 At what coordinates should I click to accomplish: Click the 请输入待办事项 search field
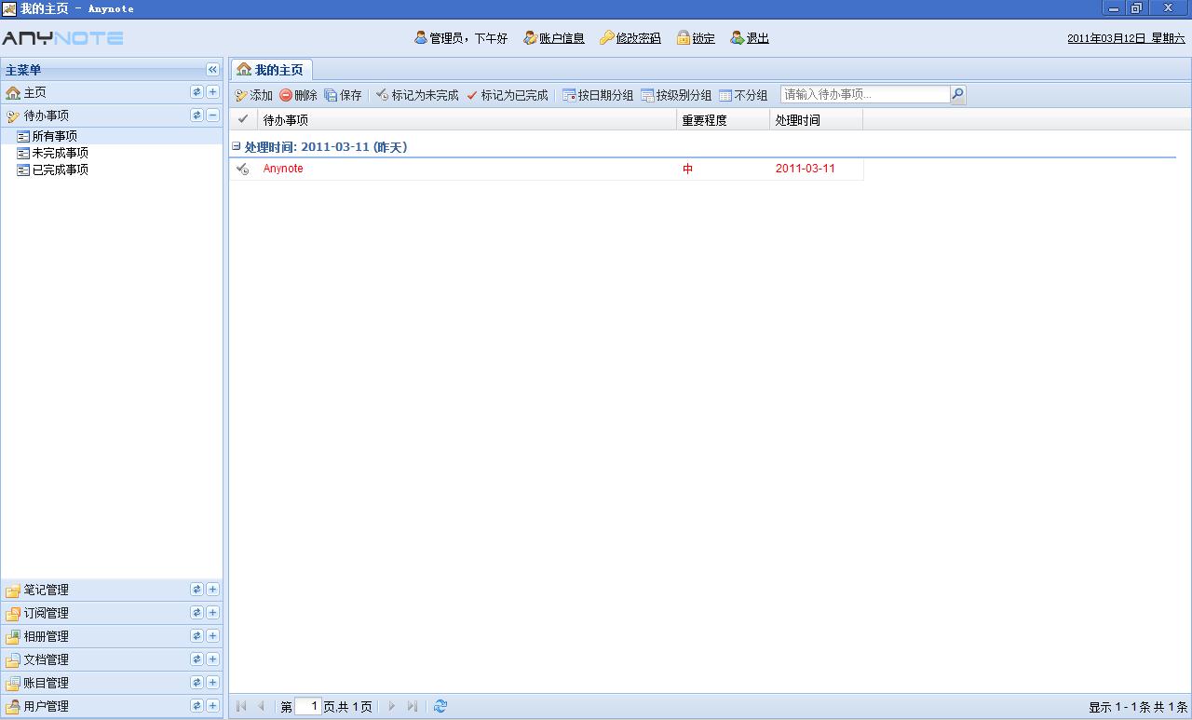(865, 94)
